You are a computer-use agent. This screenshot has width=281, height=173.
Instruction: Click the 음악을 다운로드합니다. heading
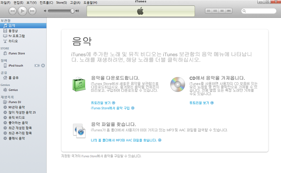115,78
